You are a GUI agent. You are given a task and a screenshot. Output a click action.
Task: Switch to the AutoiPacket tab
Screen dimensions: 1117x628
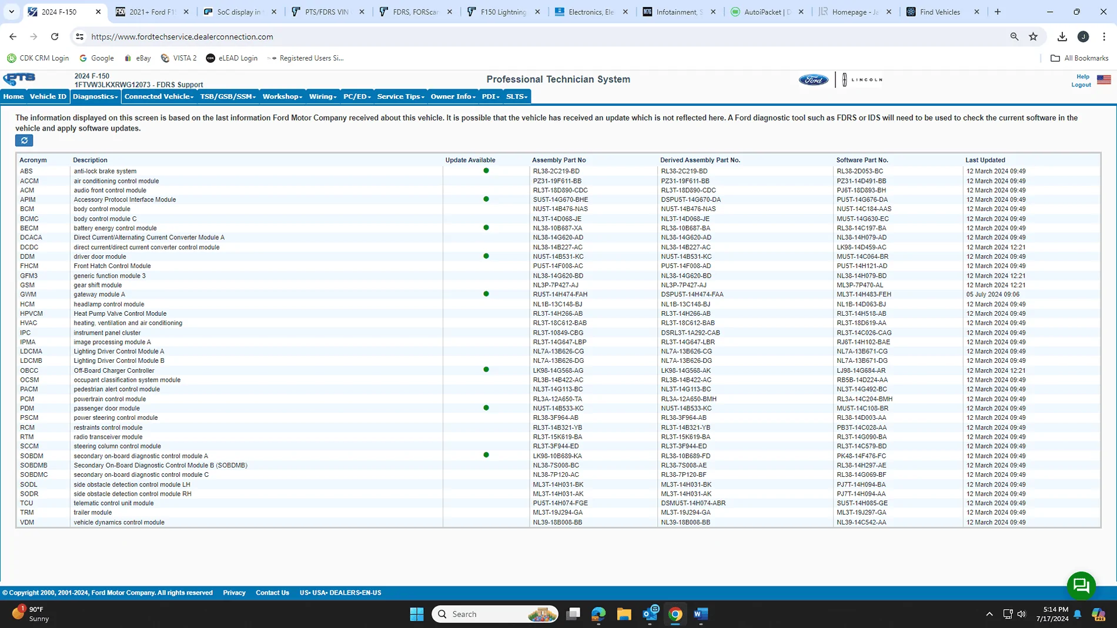767,12
